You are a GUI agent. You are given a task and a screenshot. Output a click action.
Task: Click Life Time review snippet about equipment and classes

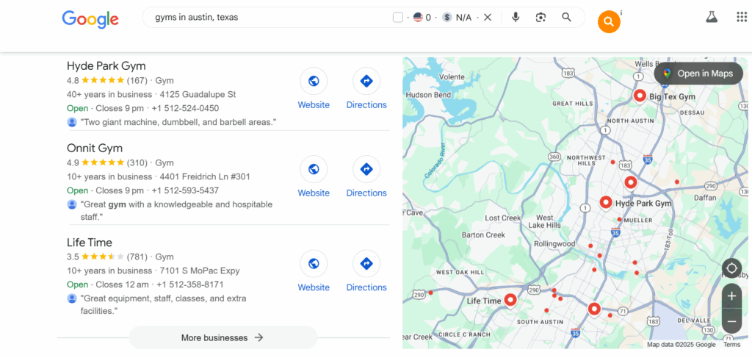point(163,305)
